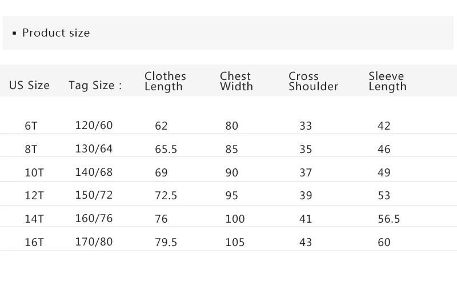Viewport: 457px width, 302px height.
Task: Select the 120/60 tag size cell
Action: (94, 126)
